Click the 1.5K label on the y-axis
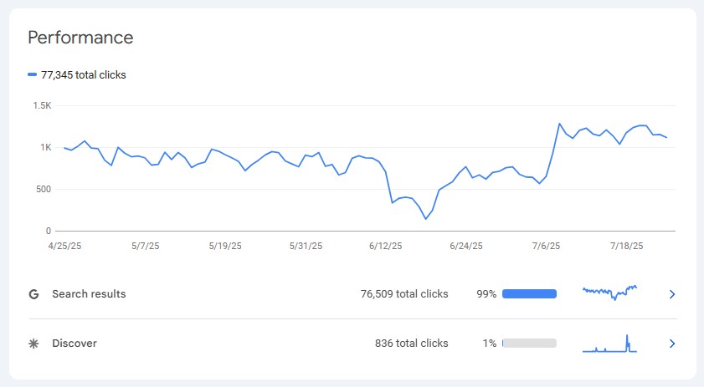 tap(42, 106)
